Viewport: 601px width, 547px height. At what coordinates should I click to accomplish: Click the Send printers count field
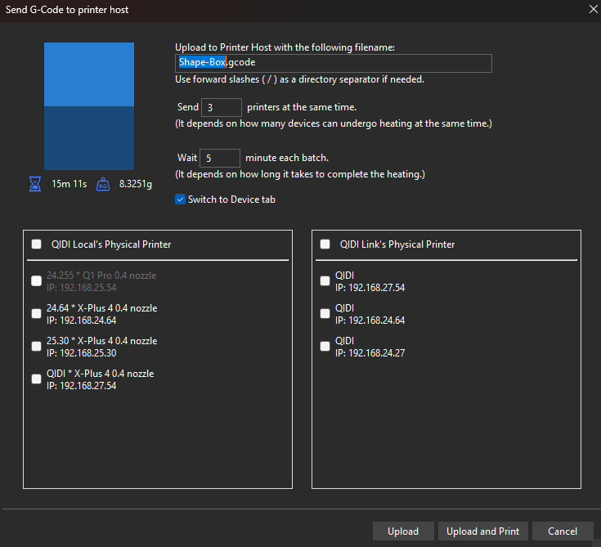pyautogui.click(x=221, y=107)
